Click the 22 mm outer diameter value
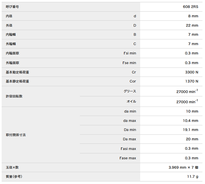The height and width of the screenshot is (184, 205). 192,25
